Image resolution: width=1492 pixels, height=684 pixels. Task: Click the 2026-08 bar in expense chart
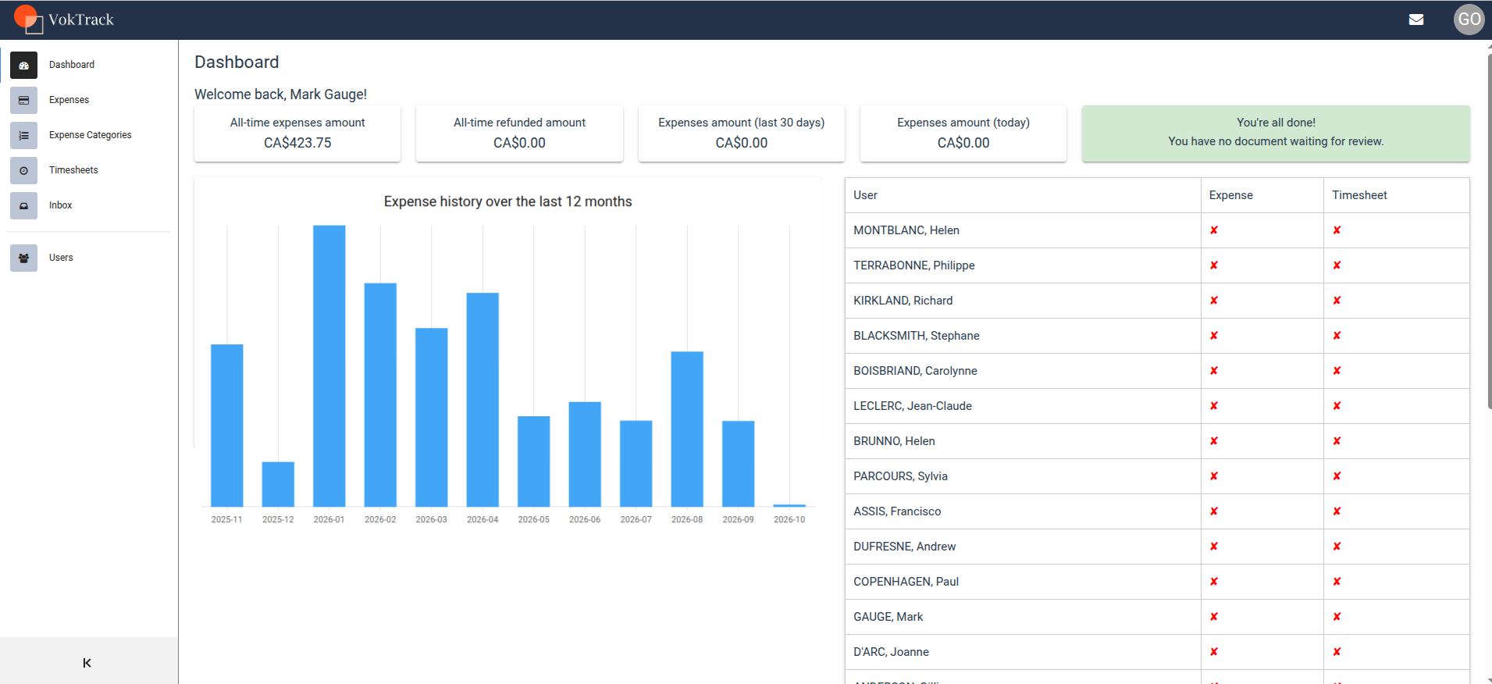(x=687, y=429)
